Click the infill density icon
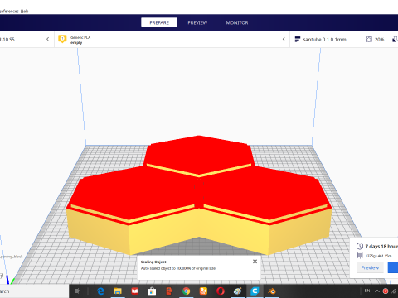The image size is (398, 298). click(x=369, y=39)
